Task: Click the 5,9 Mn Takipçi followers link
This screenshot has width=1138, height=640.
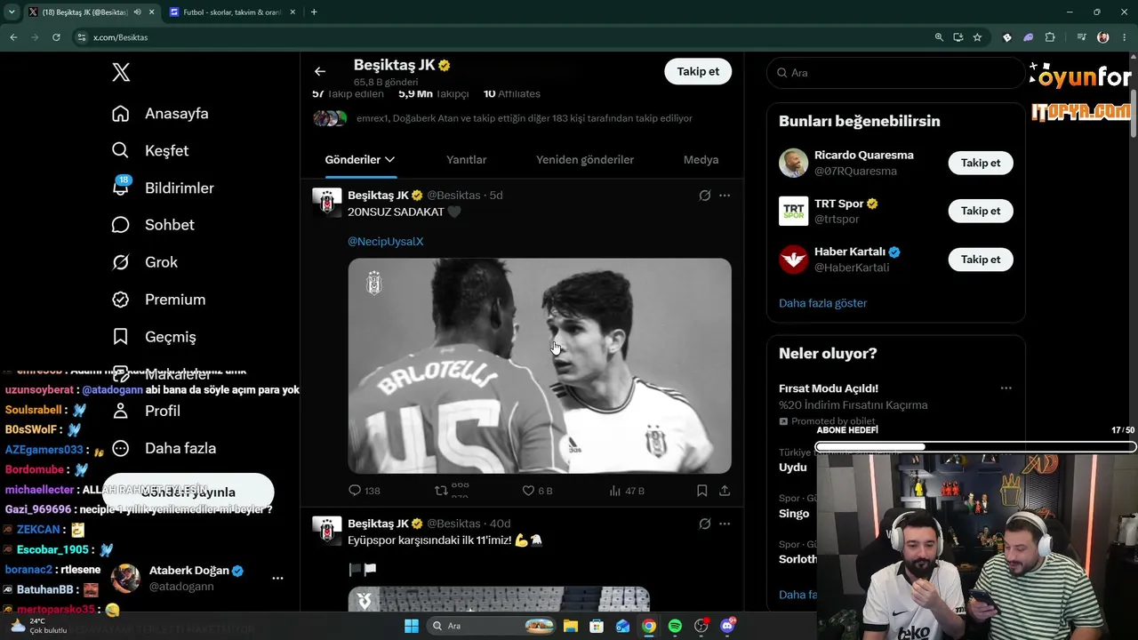Action: pyautogui.click(x=433, y=93)
